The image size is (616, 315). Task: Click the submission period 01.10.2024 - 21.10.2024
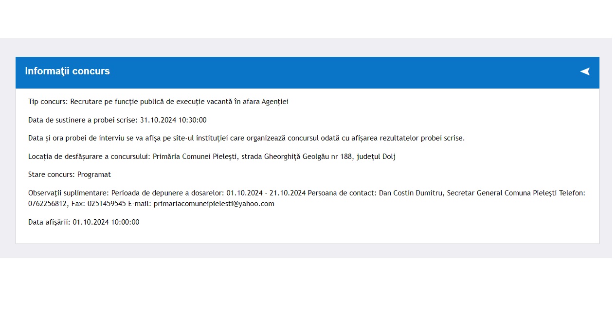[x=266, y=193]
